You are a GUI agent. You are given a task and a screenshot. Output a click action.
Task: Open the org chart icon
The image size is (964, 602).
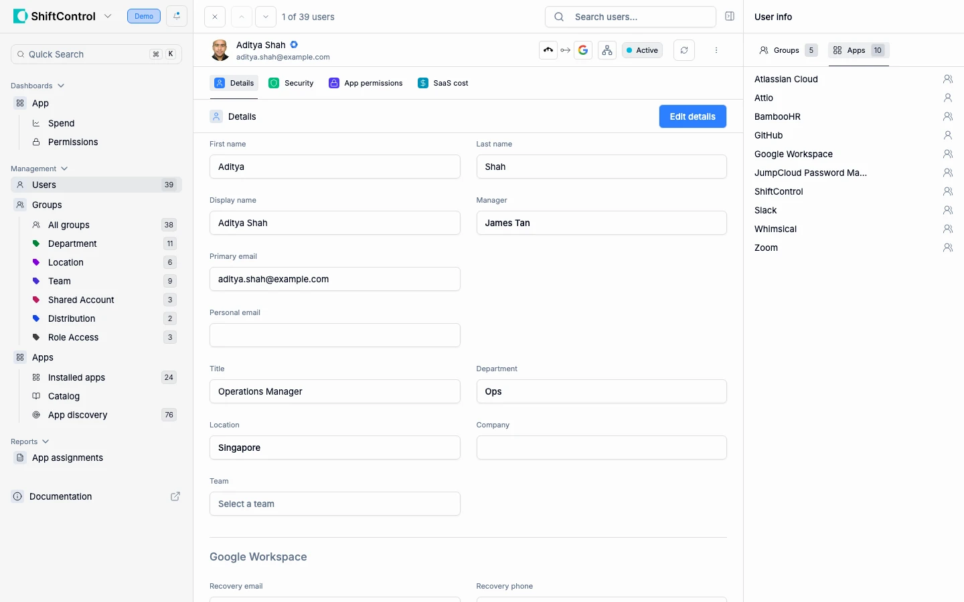(x=607, y=50)
